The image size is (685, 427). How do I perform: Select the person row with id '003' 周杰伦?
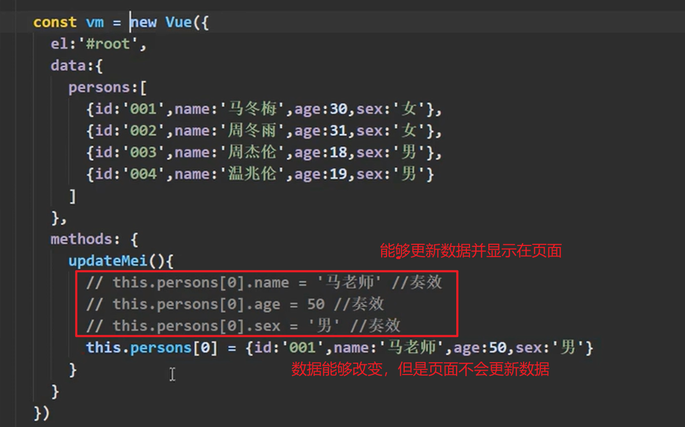[264, 152]
